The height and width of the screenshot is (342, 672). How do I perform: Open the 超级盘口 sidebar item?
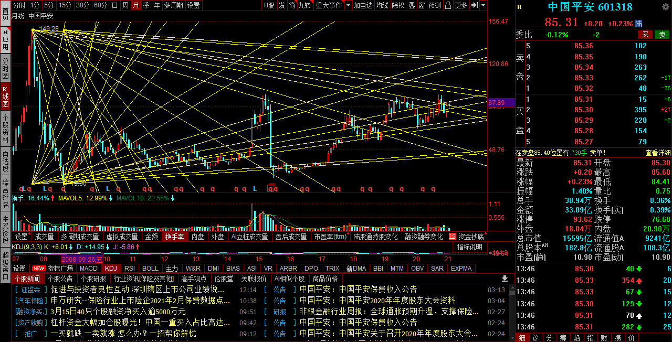5,265
